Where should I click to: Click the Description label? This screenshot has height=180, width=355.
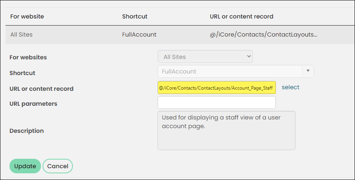pos(26,131)
